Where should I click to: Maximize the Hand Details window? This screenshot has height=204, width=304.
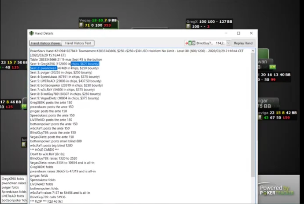pyautogui.click(x=238, y=33)
